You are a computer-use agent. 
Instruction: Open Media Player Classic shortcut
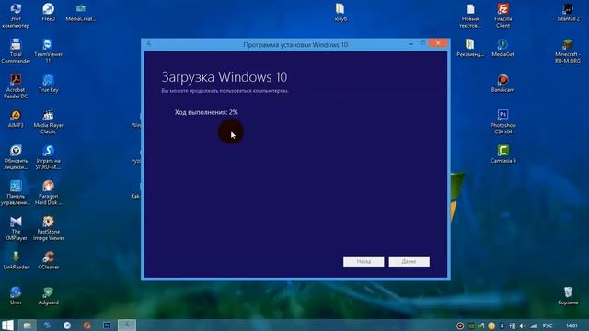[48, 121]
